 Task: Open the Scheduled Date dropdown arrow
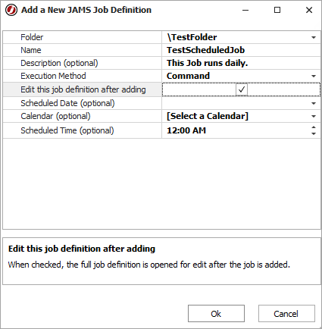point(314,103)
